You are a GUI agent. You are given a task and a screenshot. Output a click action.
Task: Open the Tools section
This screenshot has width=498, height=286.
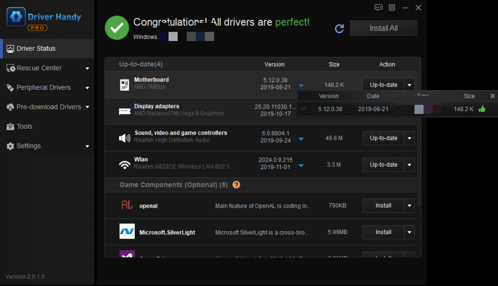point(24,126)
